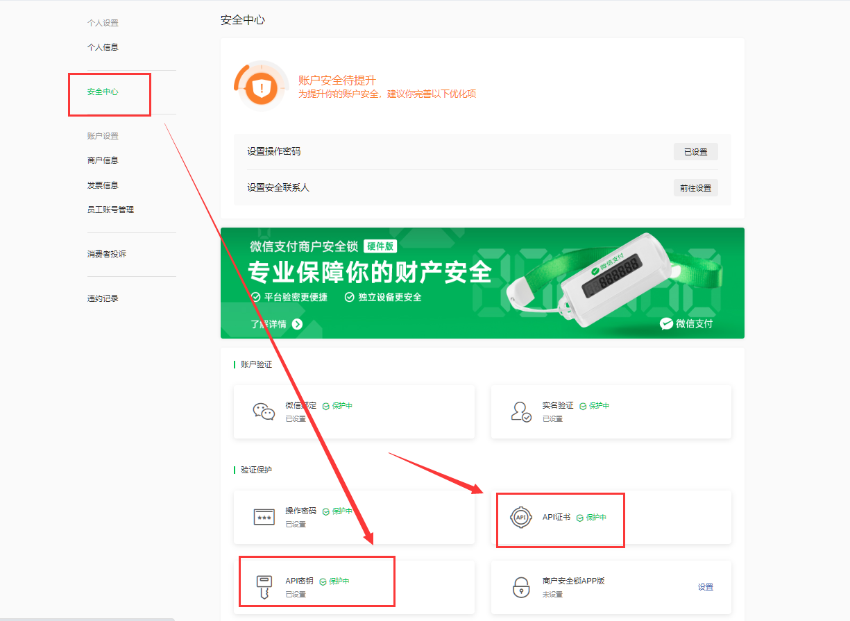Click the 专业保障你的财产安全 banner headline
Image resolution: width=850 pixels, height=621 pixels.
[370, 272]
